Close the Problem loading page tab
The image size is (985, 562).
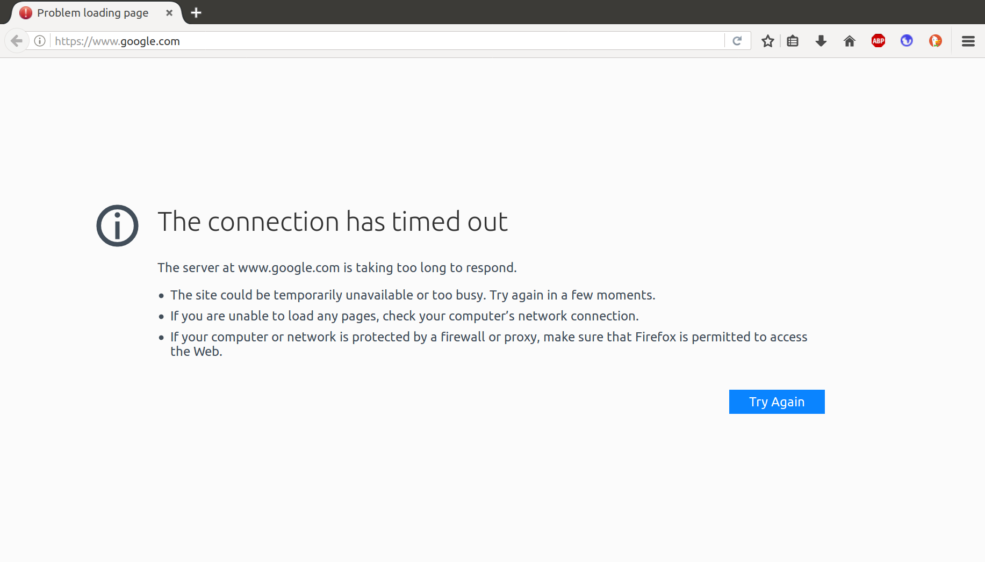[x=169, y=12]
